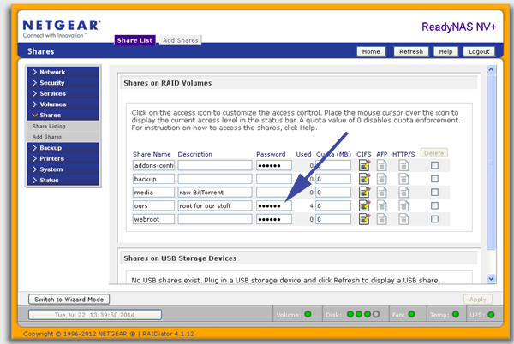Open CIFS access icon for backup share

(364, 179)
